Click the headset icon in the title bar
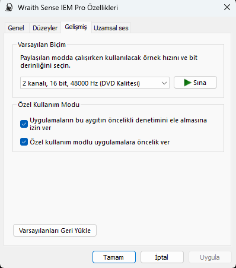Image resolution: width=236 pixels, height=268 pixels. coord(9,8)
